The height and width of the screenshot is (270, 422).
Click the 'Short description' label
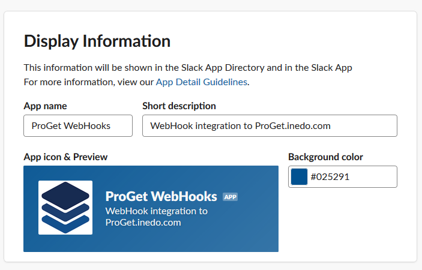click(x=179, y=106)
